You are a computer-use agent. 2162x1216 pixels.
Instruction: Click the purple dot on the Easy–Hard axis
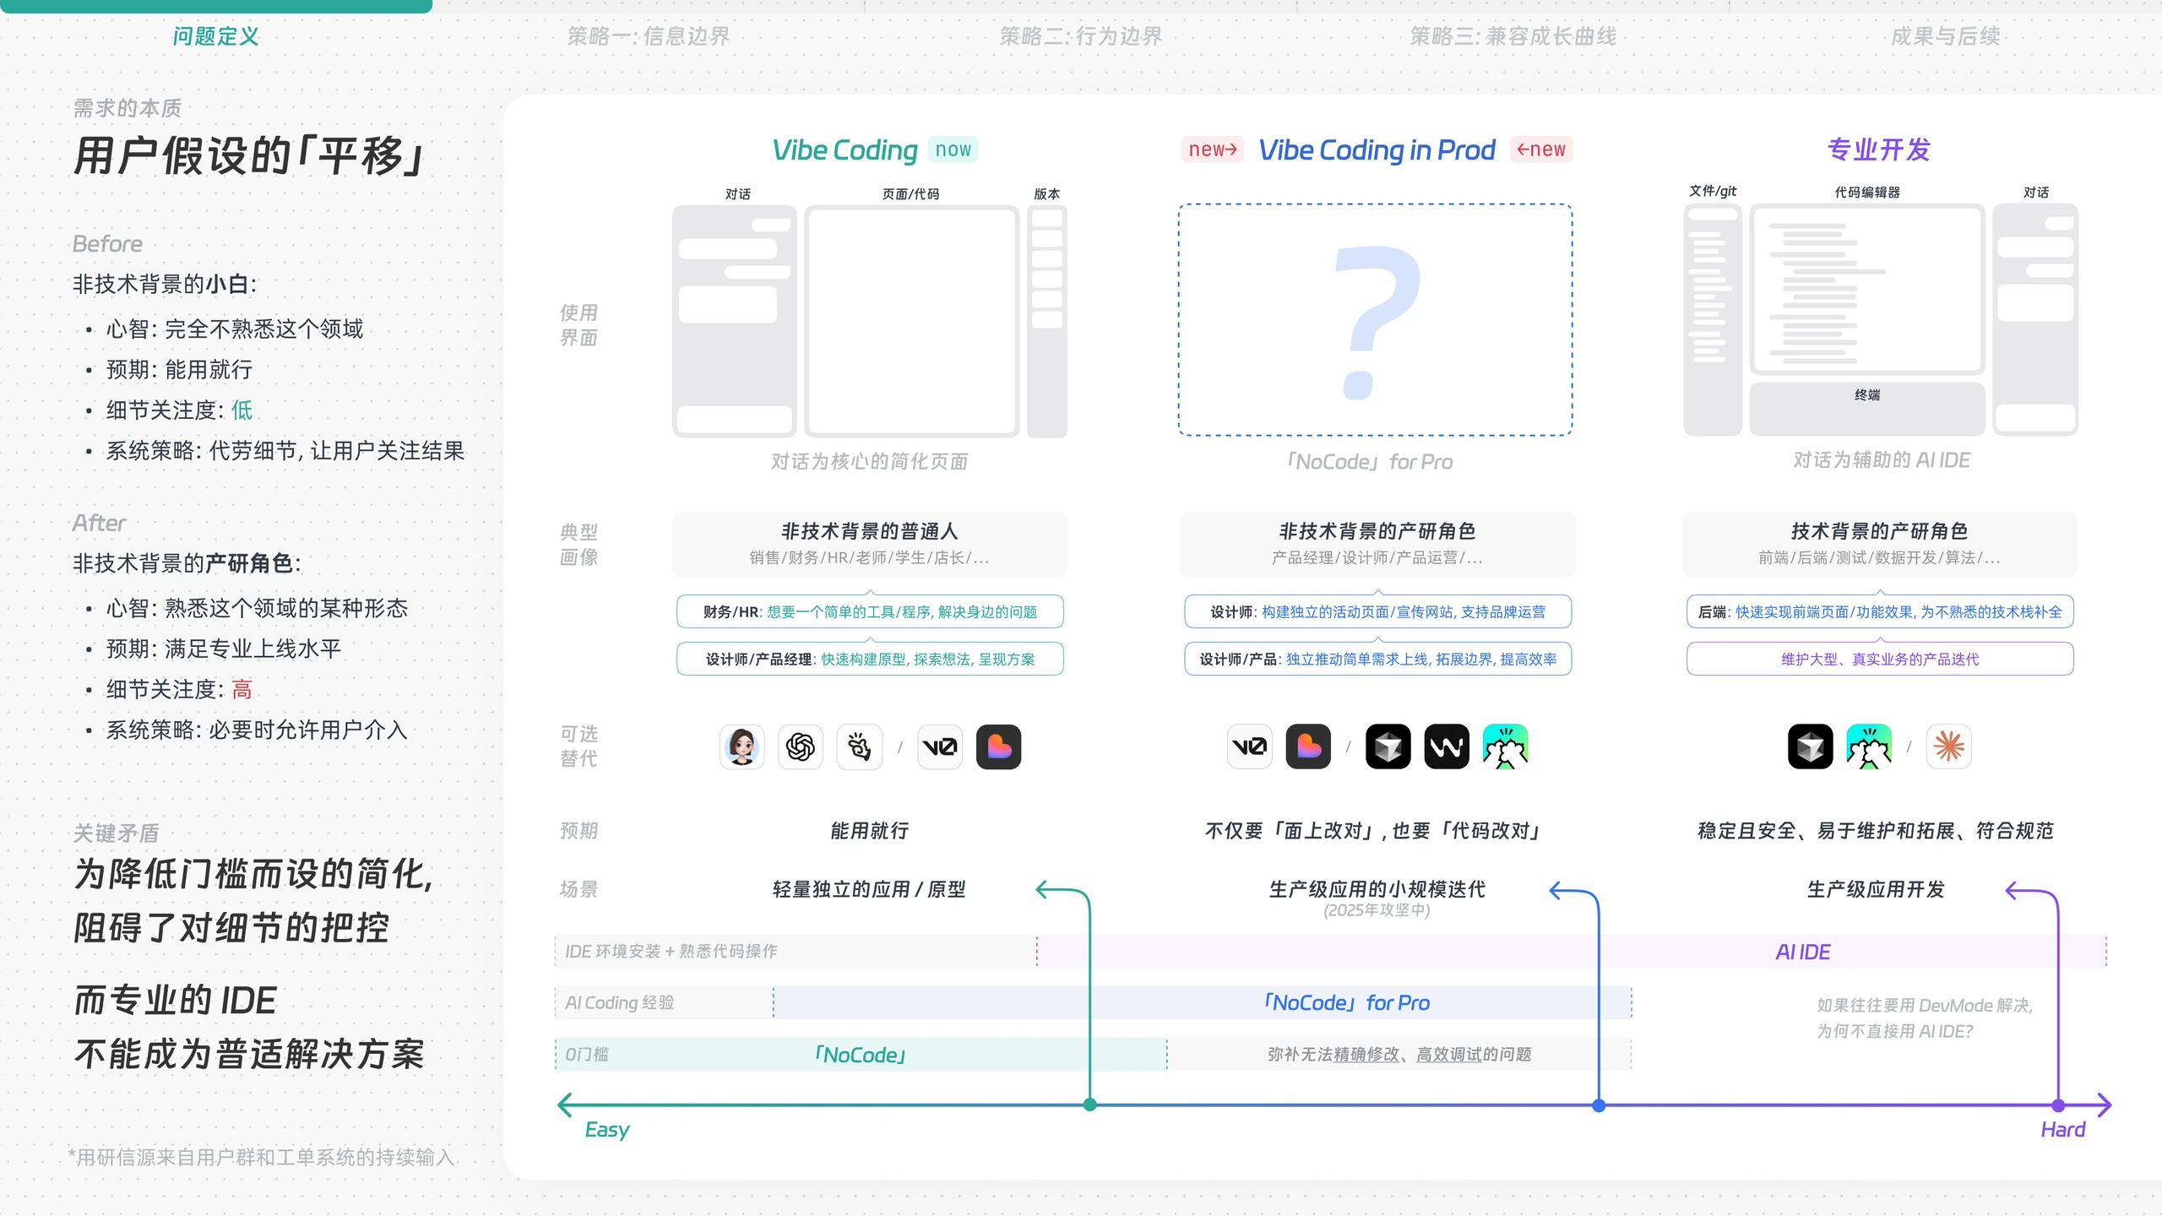coord(2058,1105)
